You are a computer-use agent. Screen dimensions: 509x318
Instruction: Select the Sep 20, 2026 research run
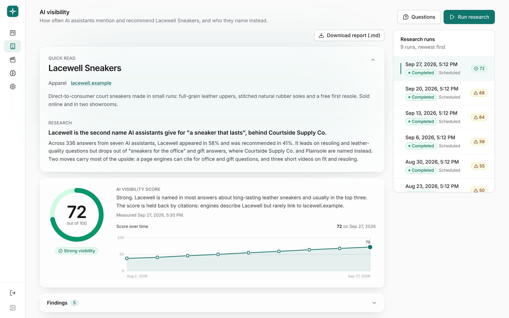click(x=444, y=93)
